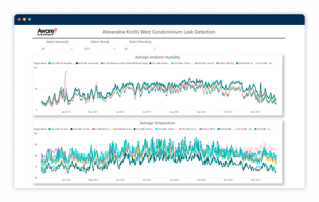Select CH-R-BR Chiller legend in Temperature chart
This screenshot has height=202, width=319.
(x=167, y=129)
